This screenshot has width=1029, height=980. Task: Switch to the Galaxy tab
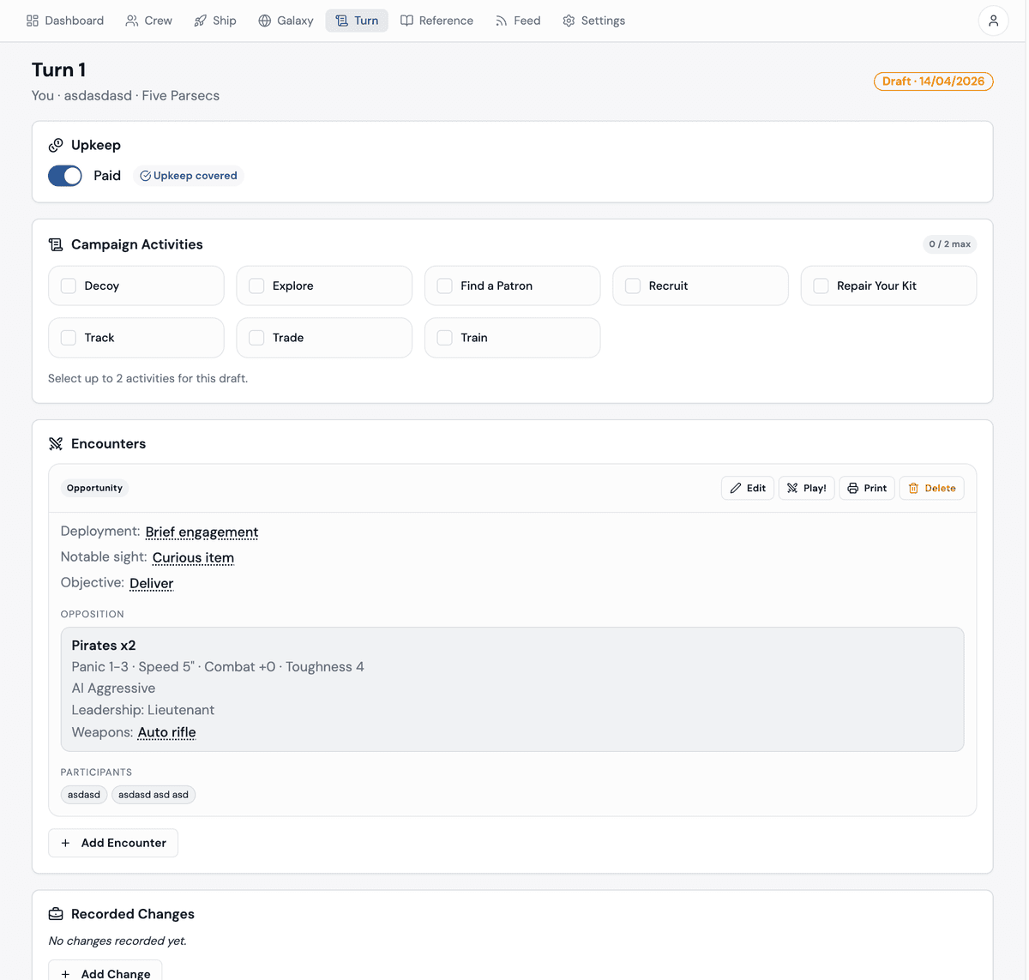coord(286,21)
